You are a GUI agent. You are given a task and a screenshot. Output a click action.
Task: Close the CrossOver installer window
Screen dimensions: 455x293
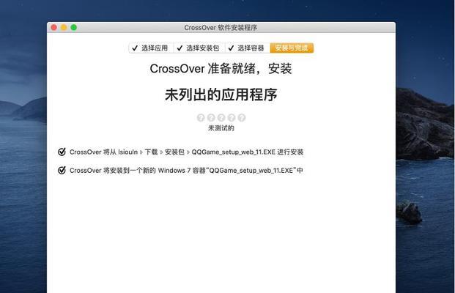(x=54, y=27)
